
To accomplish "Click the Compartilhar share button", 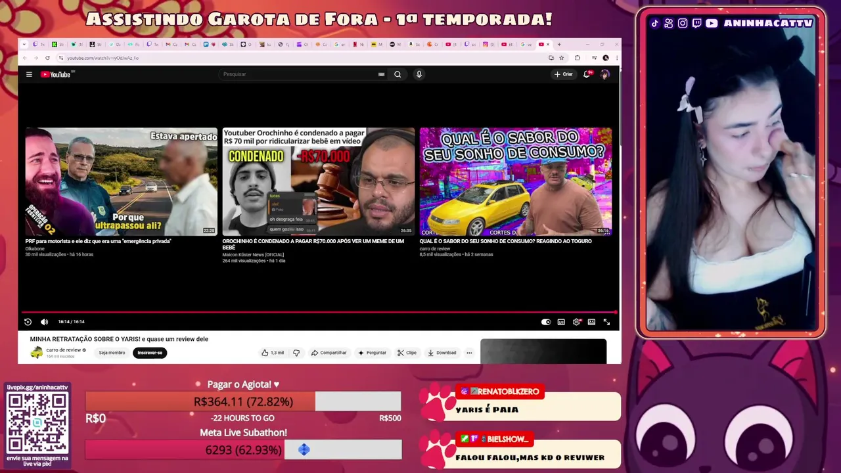I will [x=329, y=353].
